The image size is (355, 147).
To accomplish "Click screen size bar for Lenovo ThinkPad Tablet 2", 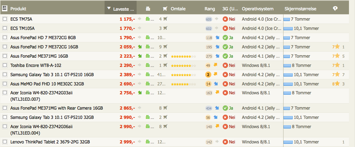I will 288,142.
